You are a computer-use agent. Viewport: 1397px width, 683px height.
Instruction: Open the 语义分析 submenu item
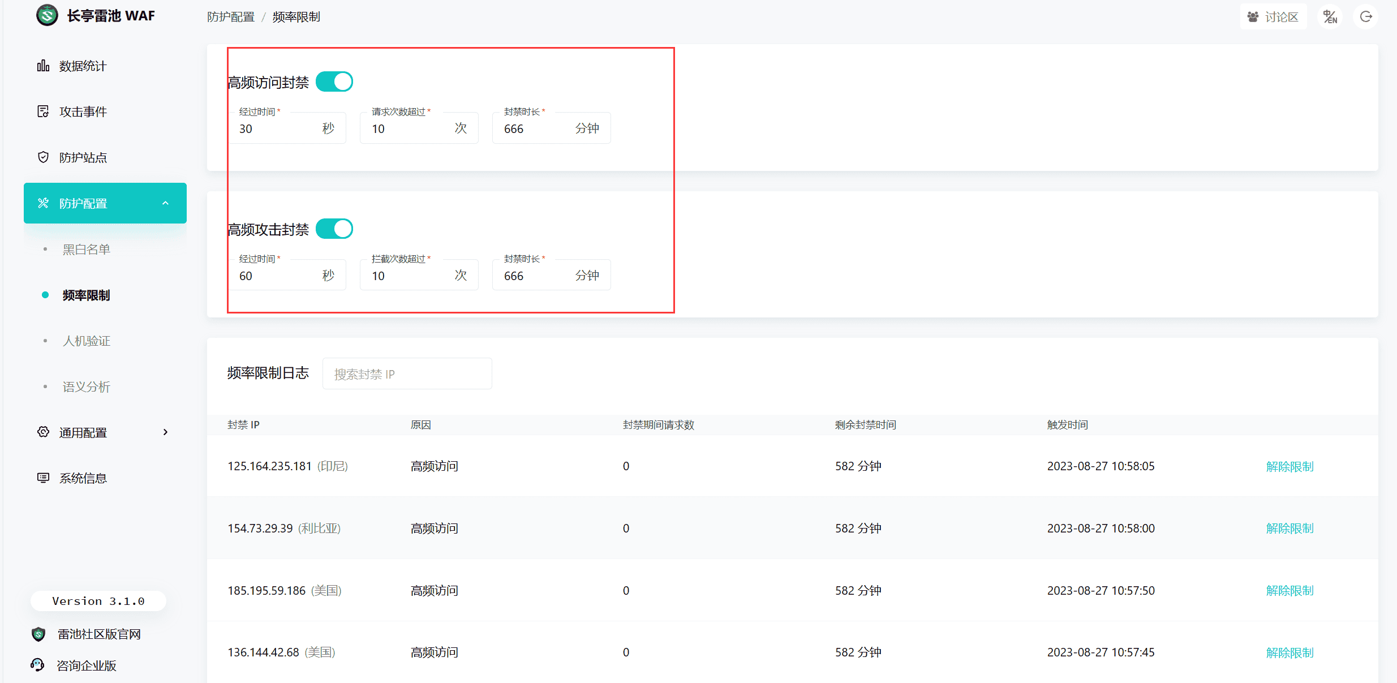click(86, 387)
